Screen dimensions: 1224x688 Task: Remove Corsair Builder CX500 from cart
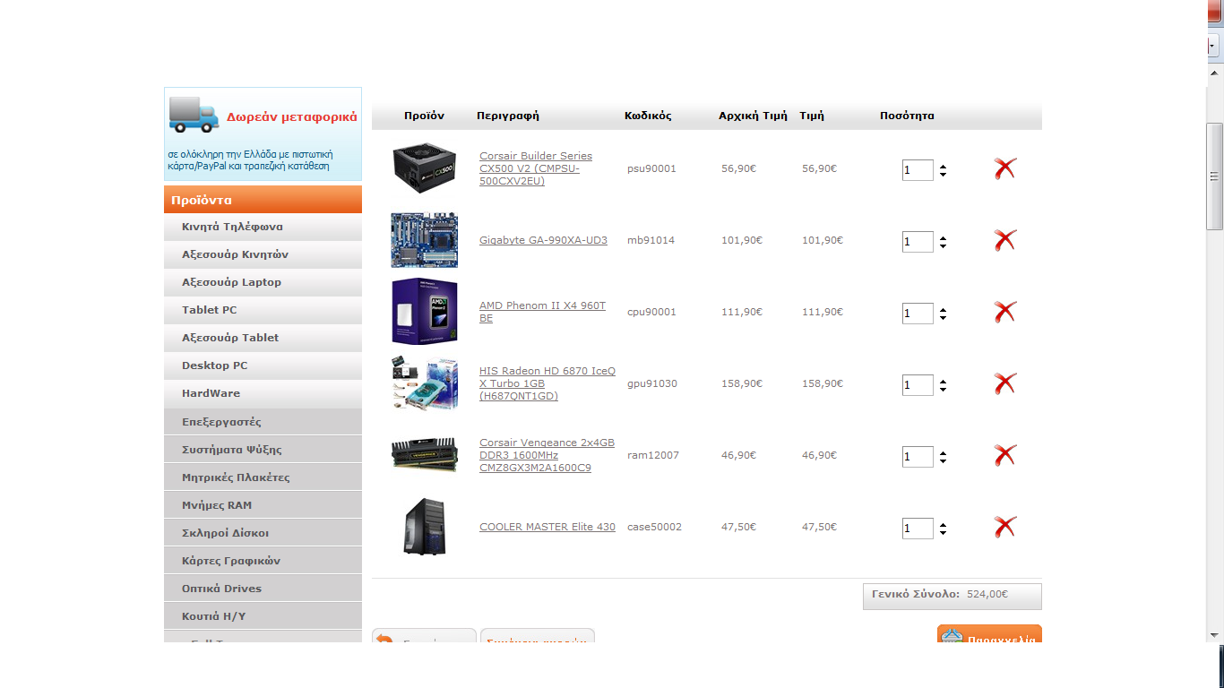(1005, 168)
